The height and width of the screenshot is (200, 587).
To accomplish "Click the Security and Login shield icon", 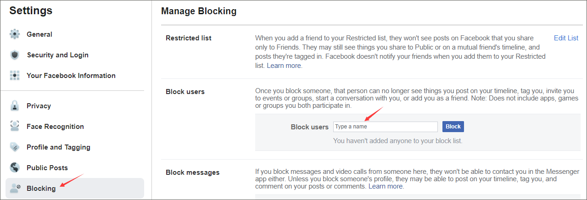I will pyautogui.click(x=15, y=55).
